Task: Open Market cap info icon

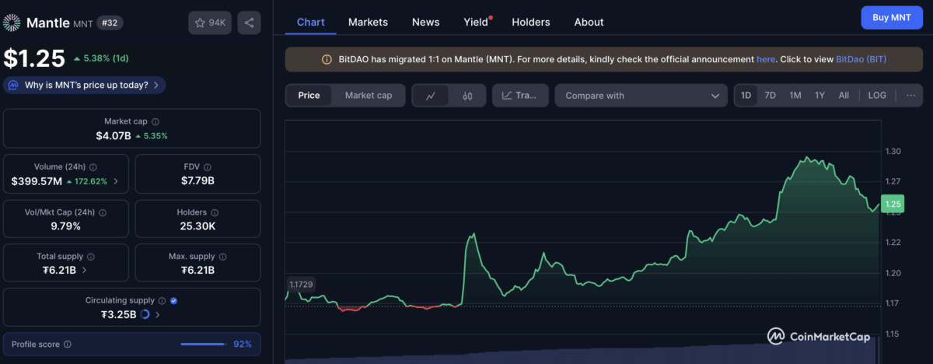Action: pos(155,121)
